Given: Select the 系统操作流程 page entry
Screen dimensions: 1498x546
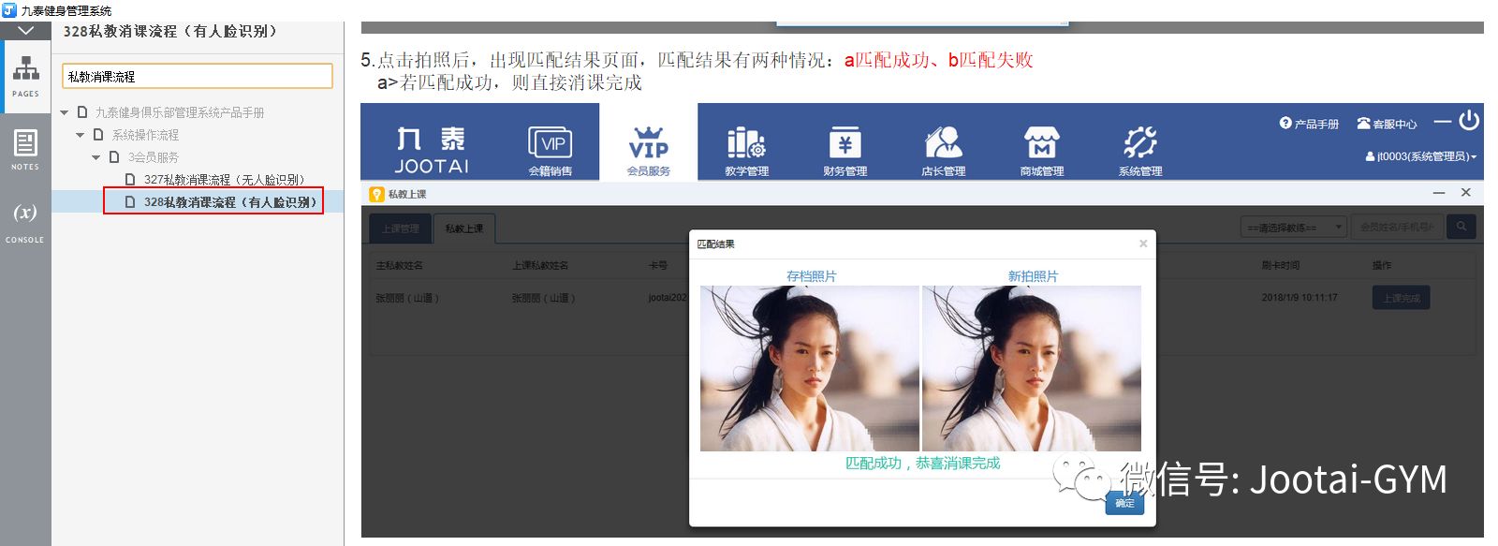Looking at the screenshot, I should pyautogui.click(x=145, y=135).
